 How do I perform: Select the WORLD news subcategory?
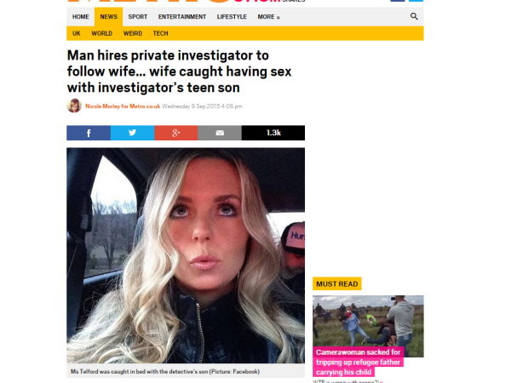pyautogui.click(x=101, y=33)
